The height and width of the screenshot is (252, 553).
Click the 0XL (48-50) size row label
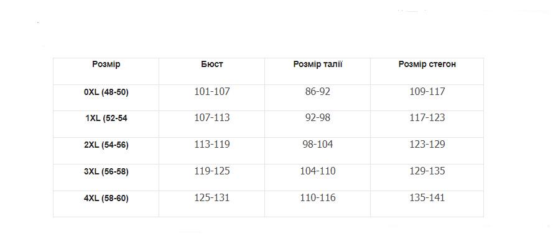106,92
